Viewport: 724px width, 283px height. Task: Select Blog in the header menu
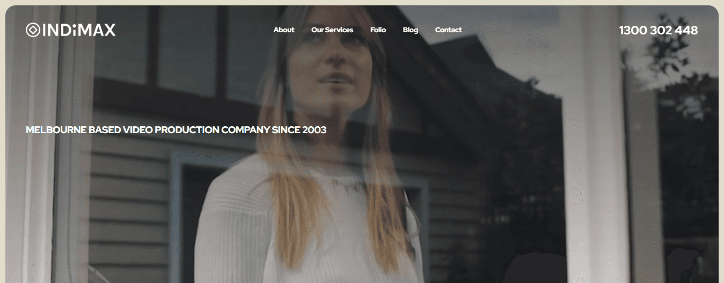(x=411, y=30)
